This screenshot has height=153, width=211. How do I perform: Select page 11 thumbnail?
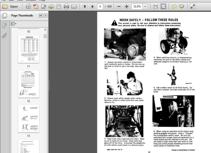[x=28, y=49]
